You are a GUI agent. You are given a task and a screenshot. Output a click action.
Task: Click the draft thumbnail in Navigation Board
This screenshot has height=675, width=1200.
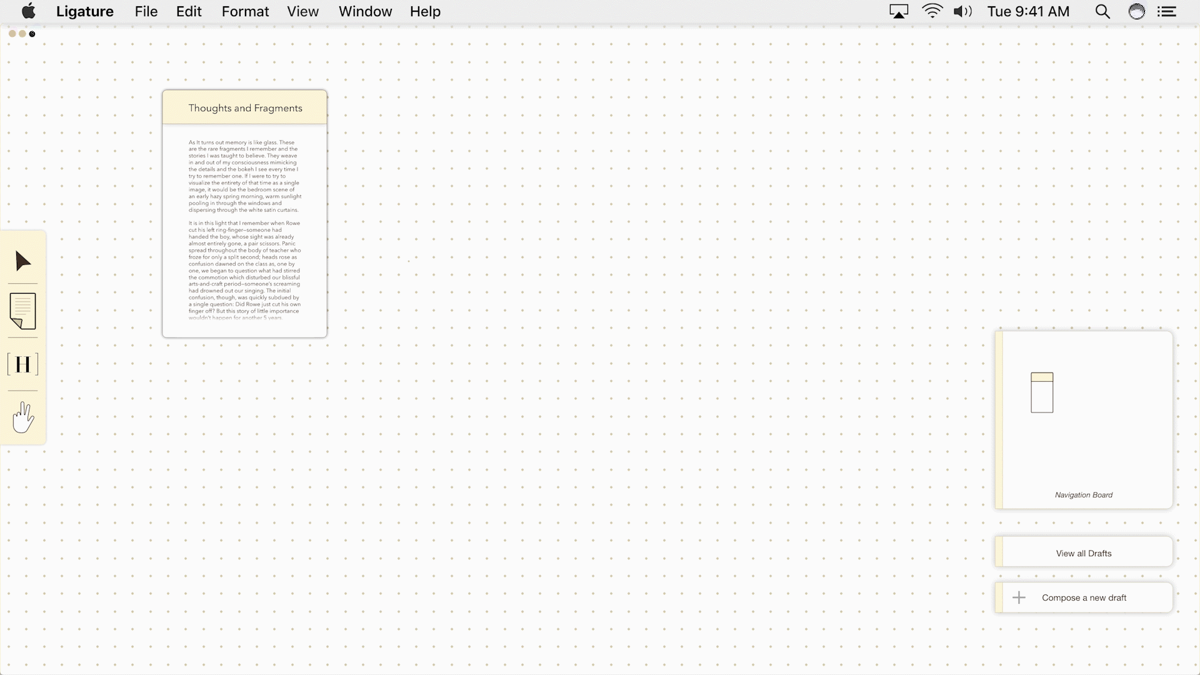[1042, 392]
